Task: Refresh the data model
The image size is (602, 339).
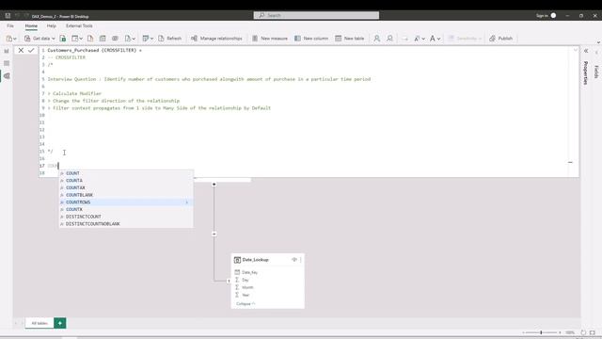Action: 169,39
